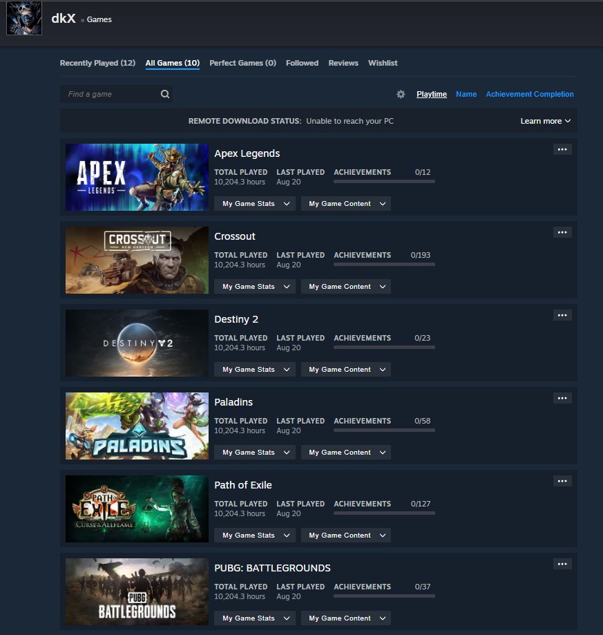Viewport: 603px width, 635px height.
Task: Open the games list settings gear
Action: 401,94
